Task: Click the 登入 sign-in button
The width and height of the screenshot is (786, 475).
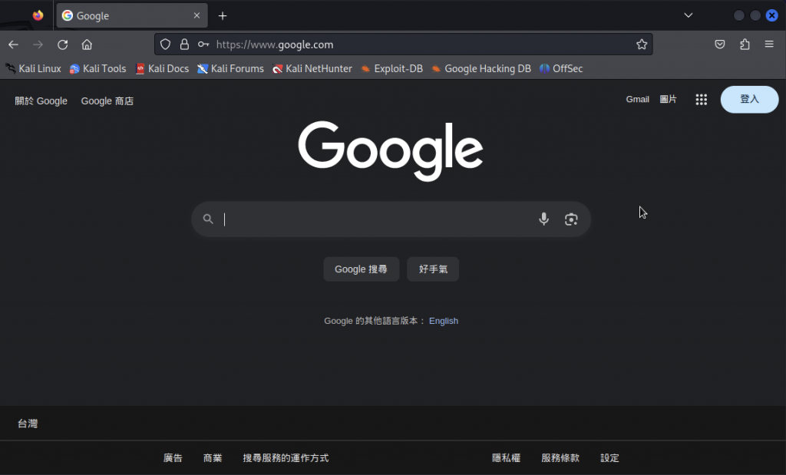Action: (x=749, y=99)
